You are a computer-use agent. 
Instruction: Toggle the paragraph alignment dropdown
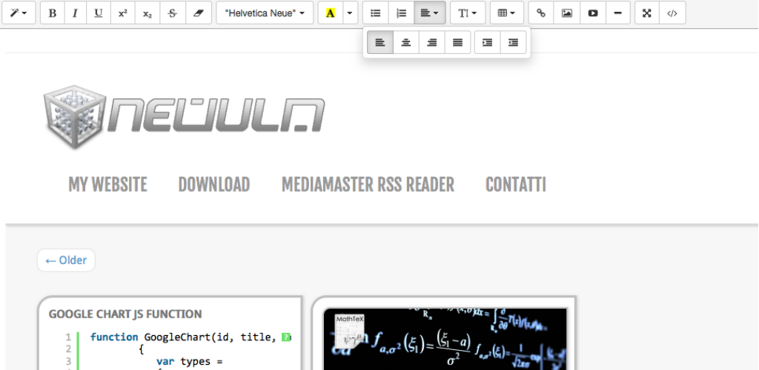[x=430, y=13]
